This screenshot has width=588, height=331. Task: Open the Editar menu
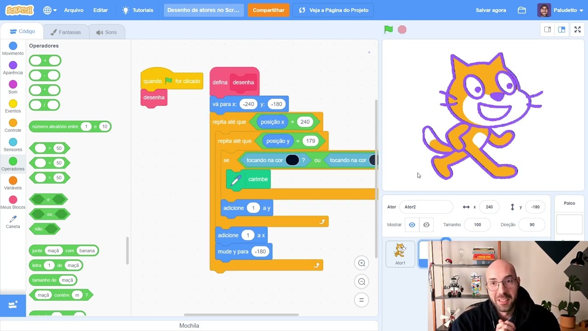click(101, 10)
